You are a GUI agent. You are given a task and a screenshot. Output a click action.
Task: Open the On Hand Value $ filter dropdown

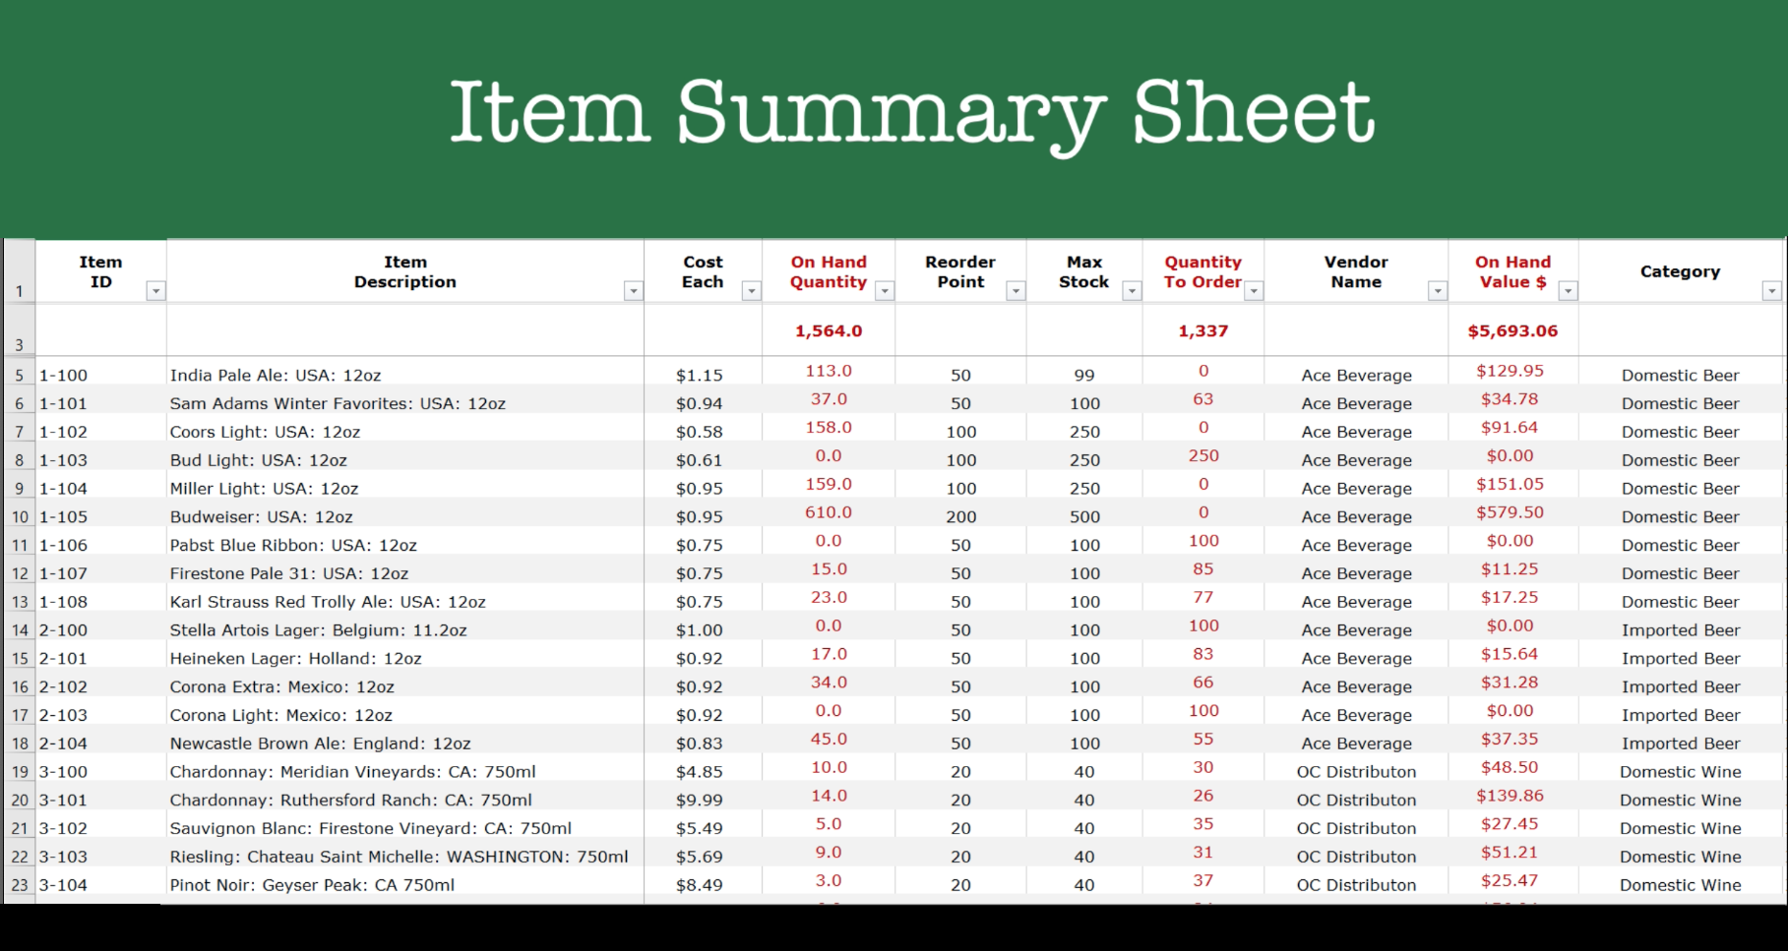click(1568, 291)
